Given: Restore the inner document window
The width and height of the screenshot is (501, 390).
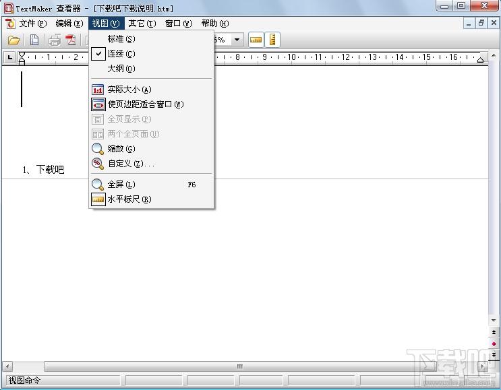Looking at the screenshot, I should (481, 24).
